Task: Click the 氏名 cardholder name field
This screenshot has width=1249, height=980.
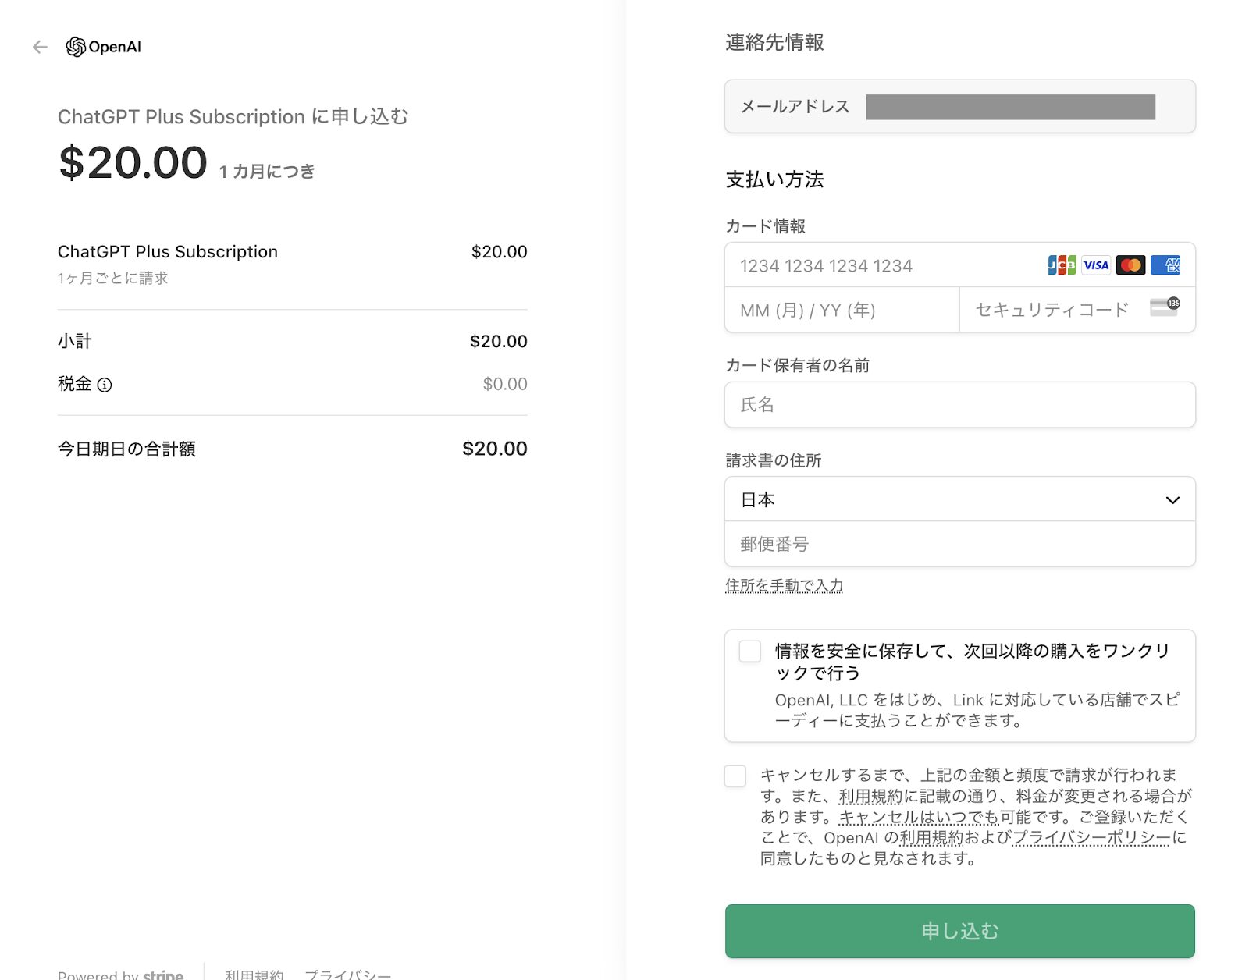Action: pos(959,404)
